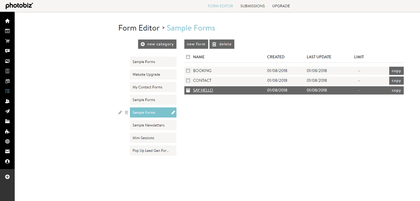Open the Home dashboard icon

click(x=7, y=21)
